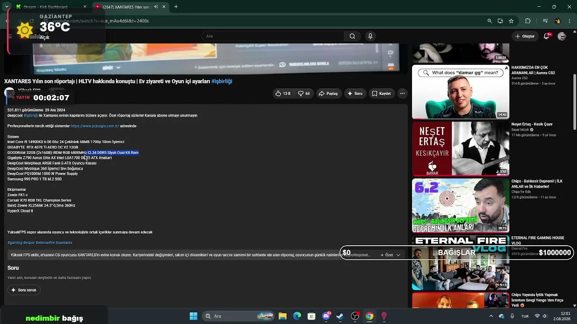The height and width of the screenshot is (324, 577).
Task: Start voice search with the microphone icon
Action: click(x=370, y=36)
